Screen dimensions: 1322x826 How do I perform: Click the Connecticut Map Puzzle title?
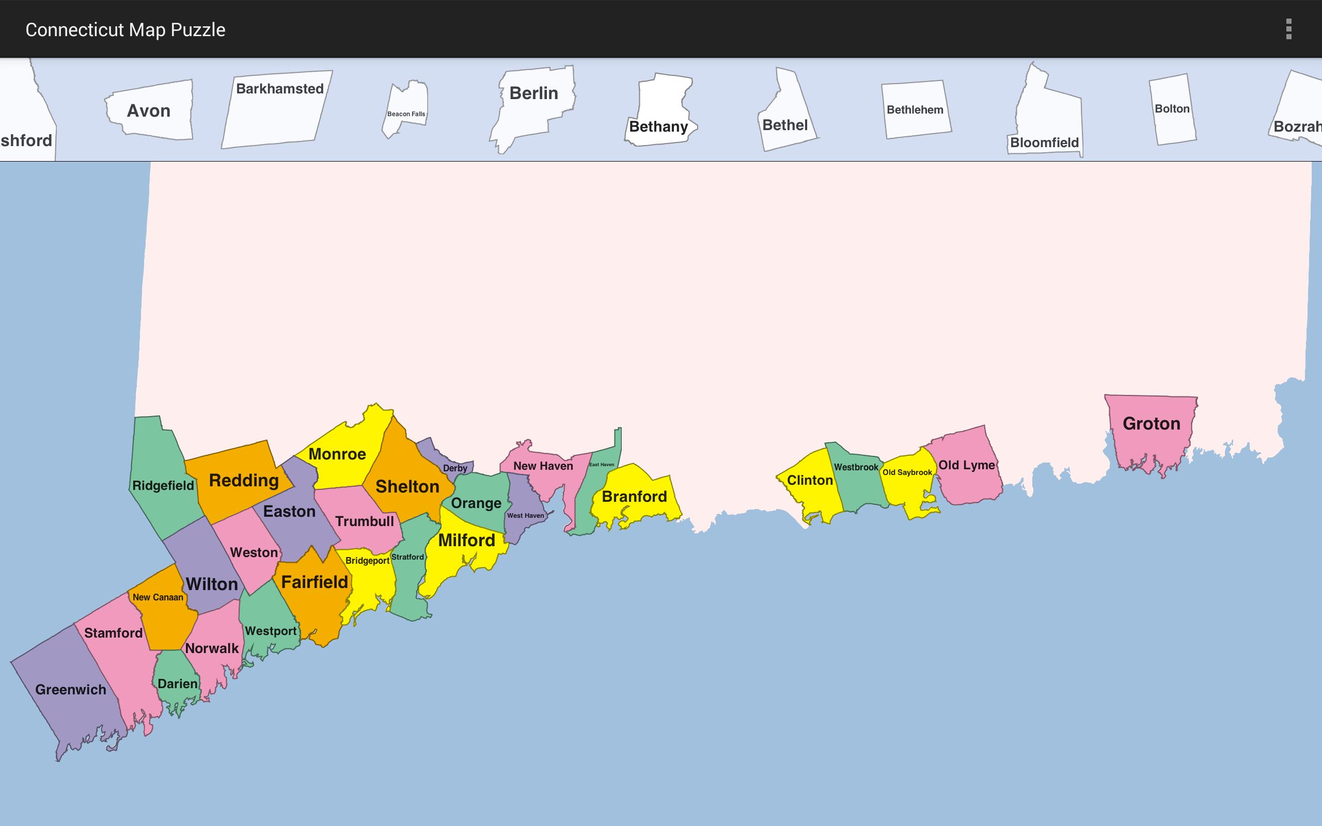click(x=125, y=29)
